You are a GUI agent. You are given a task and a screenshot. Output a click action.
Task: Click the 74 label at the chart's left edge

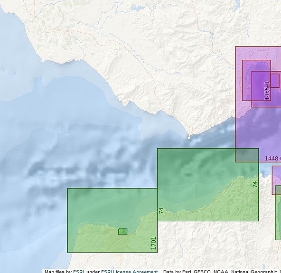tap(161, 211)
